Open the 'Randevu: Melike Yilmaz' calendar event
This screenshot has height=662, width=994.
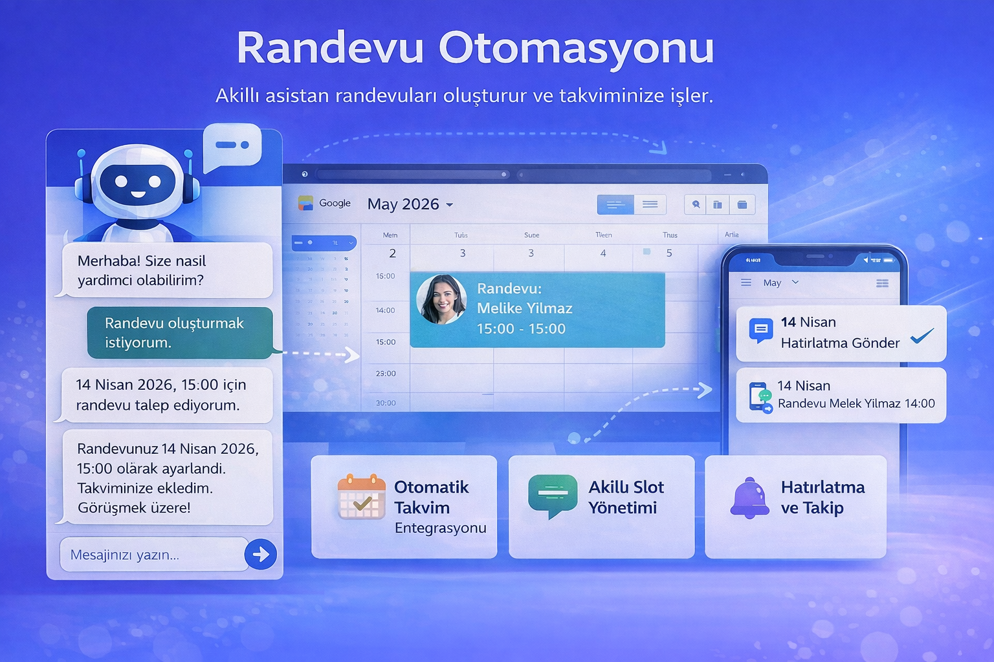[x=537, y=310]
